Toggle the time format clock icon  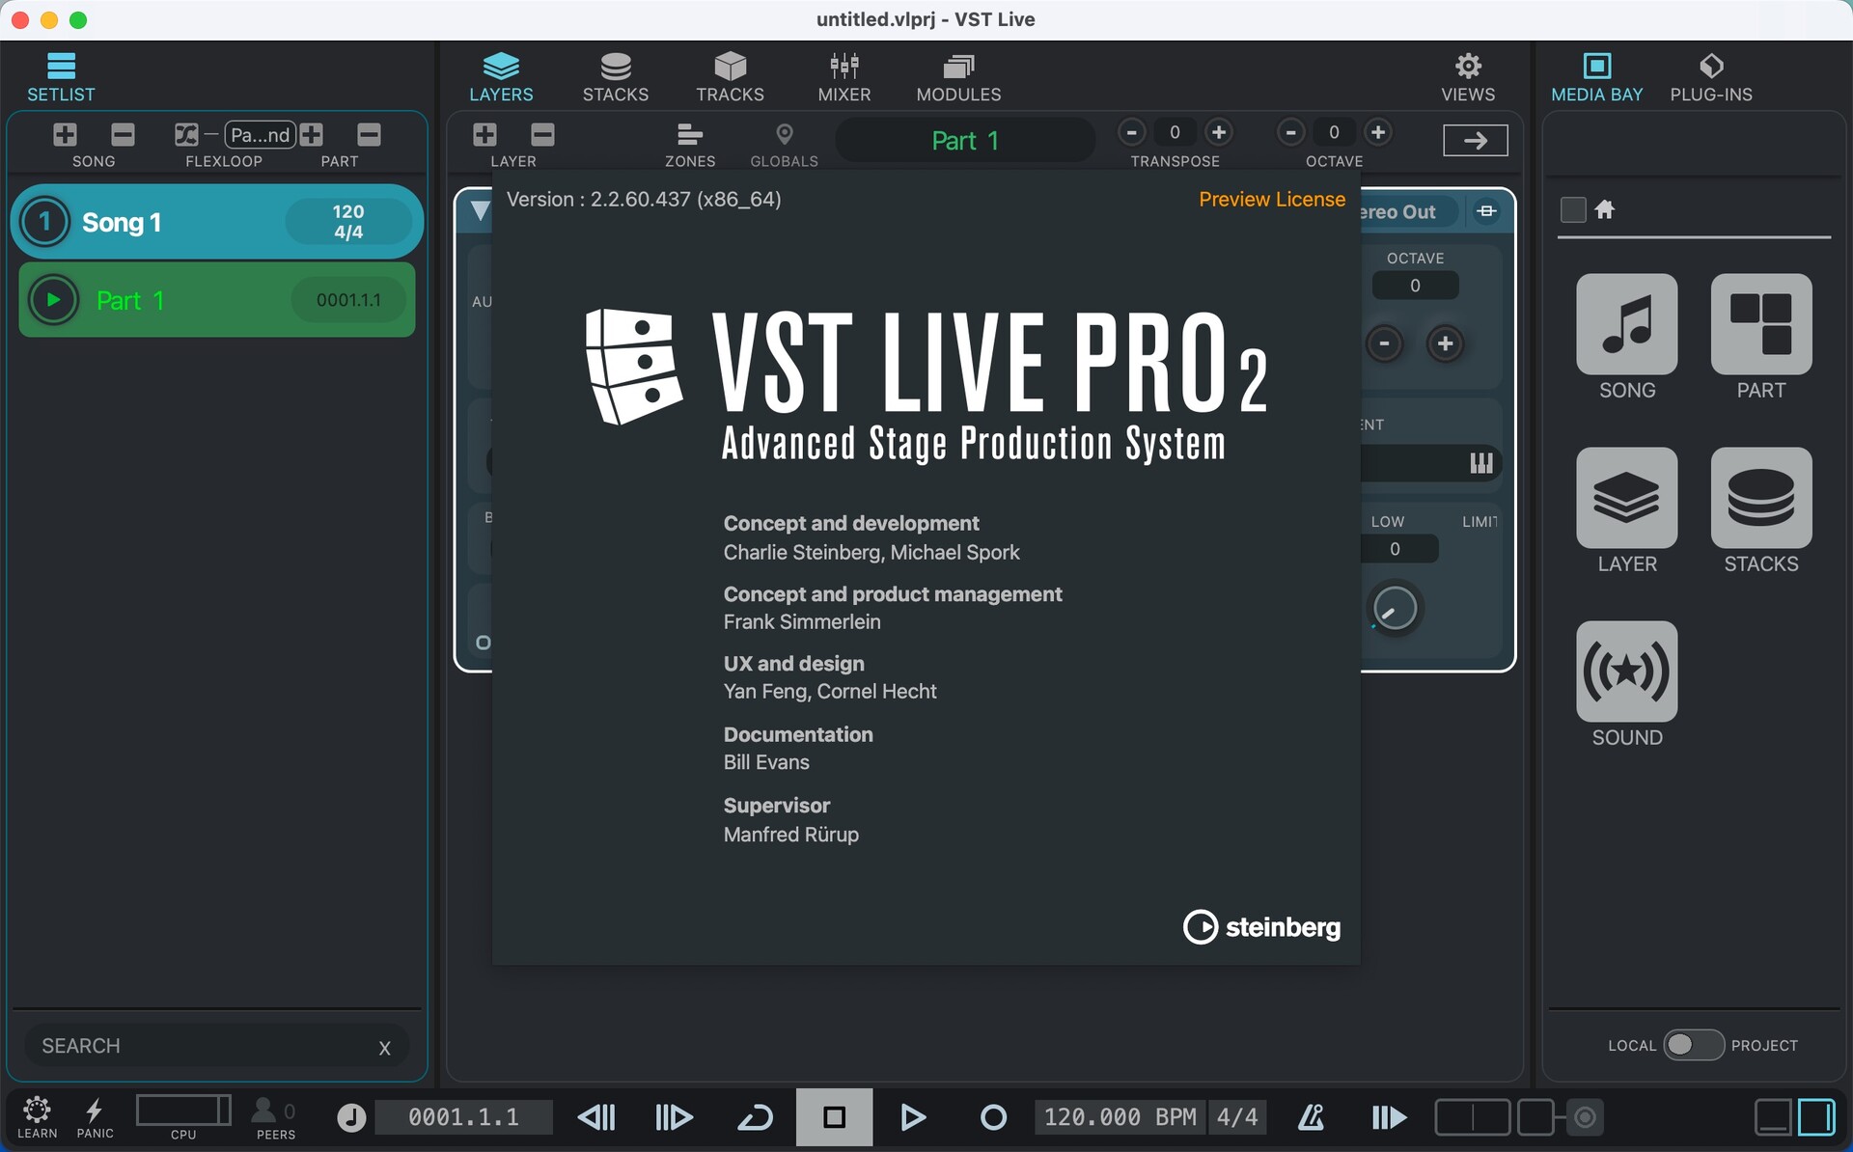[351, 1117]
